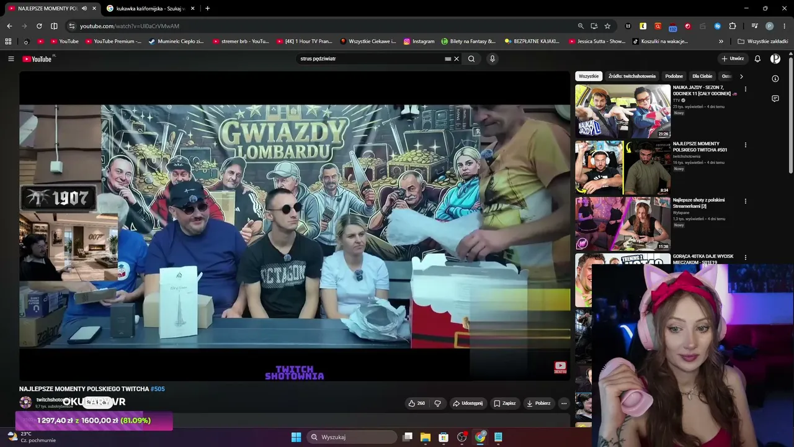Dislike the video with thumbs down

click(437, 404)
